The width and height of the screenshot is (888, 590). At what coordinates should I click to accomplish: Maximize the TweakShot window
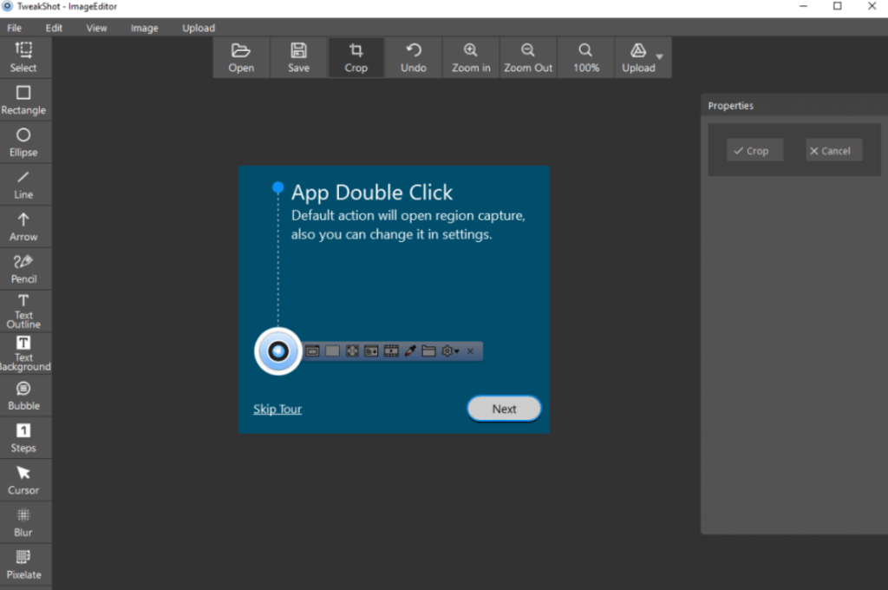837,6
